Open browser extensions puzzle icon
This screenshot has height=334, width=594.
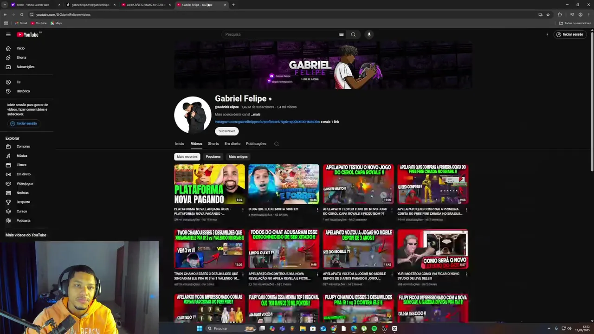coord(560,14)
